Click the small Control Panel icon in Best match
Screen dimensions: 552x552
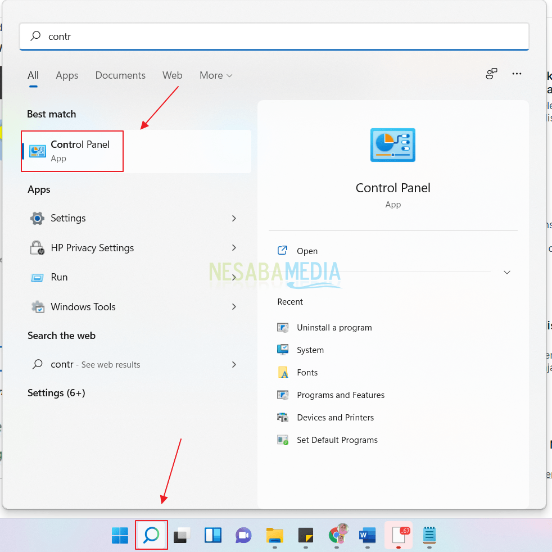37,151
